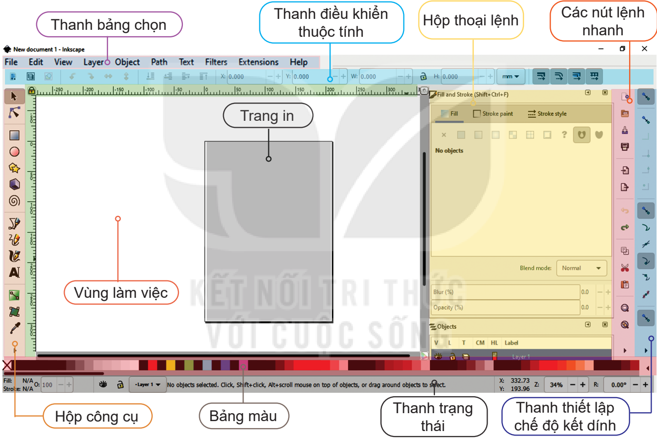Expand the commands bar overflow arrow
This screenshot has width=657, height=439.
(x=625, y=351)
